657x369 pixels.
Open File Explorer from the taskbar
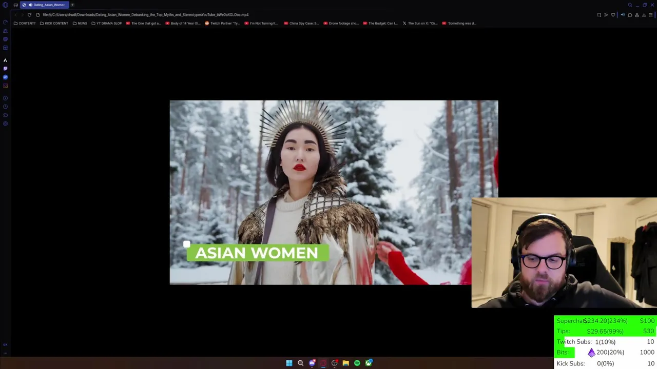point(346,363)
